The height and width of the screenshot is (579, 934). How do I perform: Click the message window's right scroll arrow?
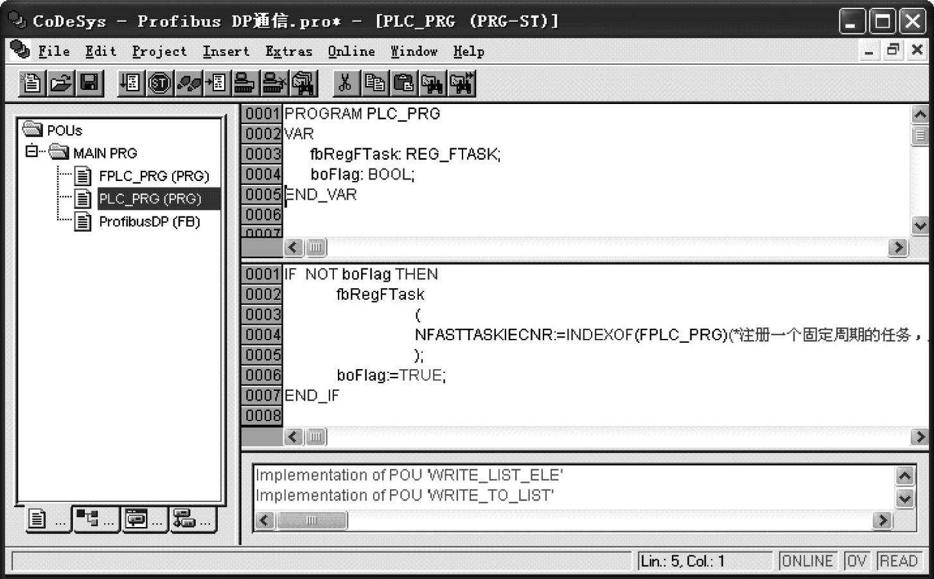coord(882,520)
